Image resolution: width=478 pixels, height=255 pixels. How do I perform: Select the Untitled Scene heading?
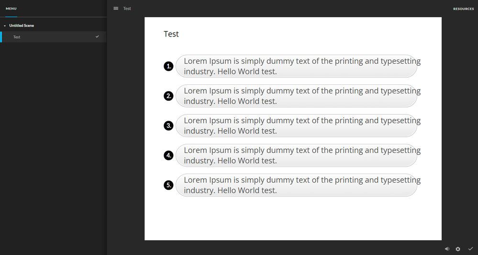(22, 25)
